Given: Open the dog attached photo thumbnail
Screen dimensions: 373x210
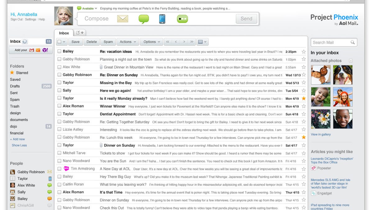Looking at the screenshot, I should pyautogui.click(x=343, y=75).
